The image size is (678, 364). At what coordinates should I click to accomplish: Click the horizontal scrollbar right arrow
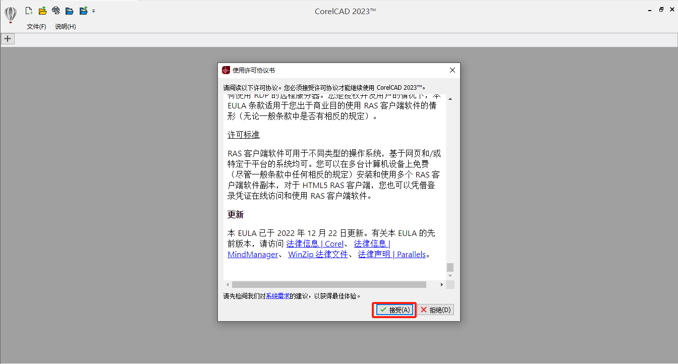pyautogui.click(x=442, y=285)
